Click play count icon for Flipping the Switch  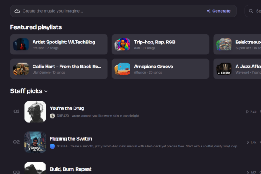pyautogui.click(x=248, y=142)
